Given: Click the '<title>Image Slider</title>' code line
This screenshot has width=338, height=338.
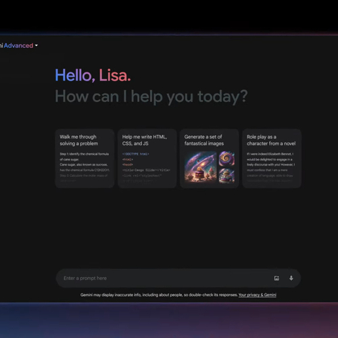Looking at the screenshot, I should pos(146,170).
